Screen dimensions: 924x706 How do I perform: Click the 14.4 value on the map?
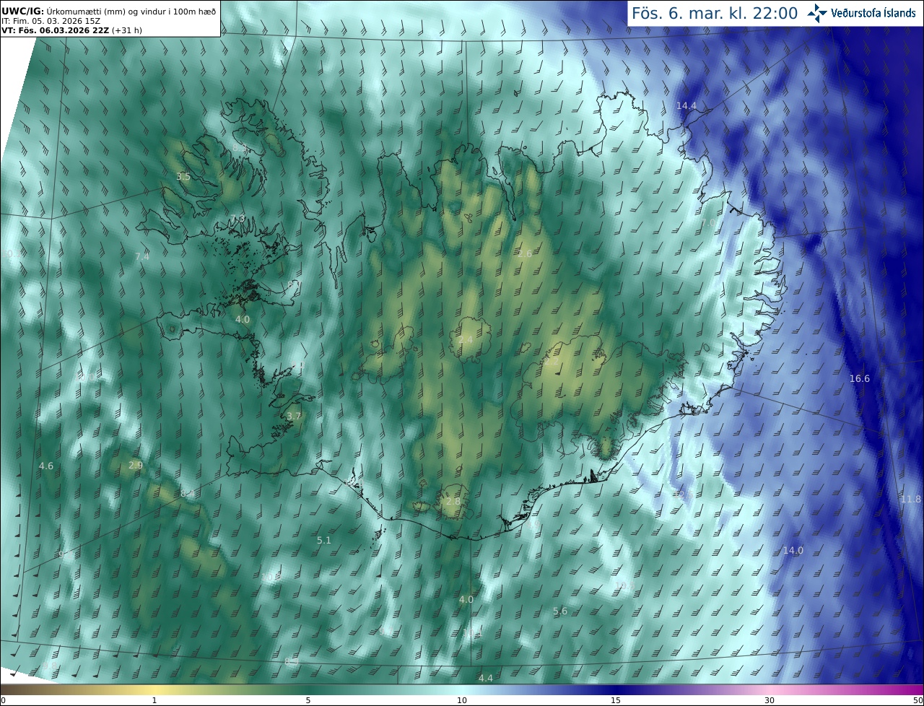[x=686, y=106]
